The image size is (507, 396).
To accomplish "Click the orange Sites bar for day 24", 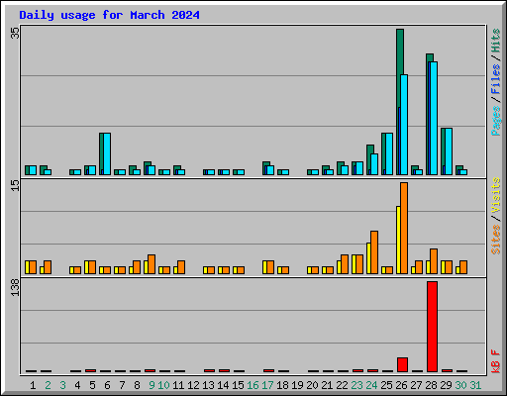I will pos(374,252).
